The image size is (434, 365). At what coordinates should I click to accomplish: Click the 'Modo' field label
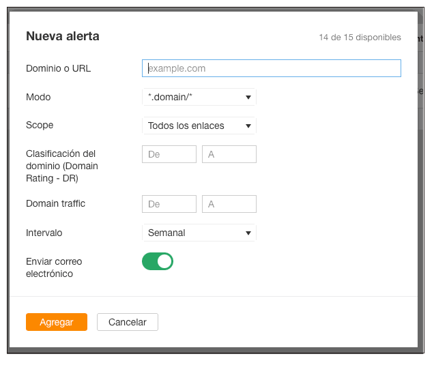tap(38, 98)
